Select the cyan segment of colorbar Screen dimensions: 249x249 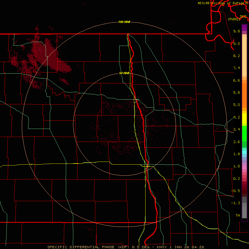pyautogui.click(x=244, y=152)
